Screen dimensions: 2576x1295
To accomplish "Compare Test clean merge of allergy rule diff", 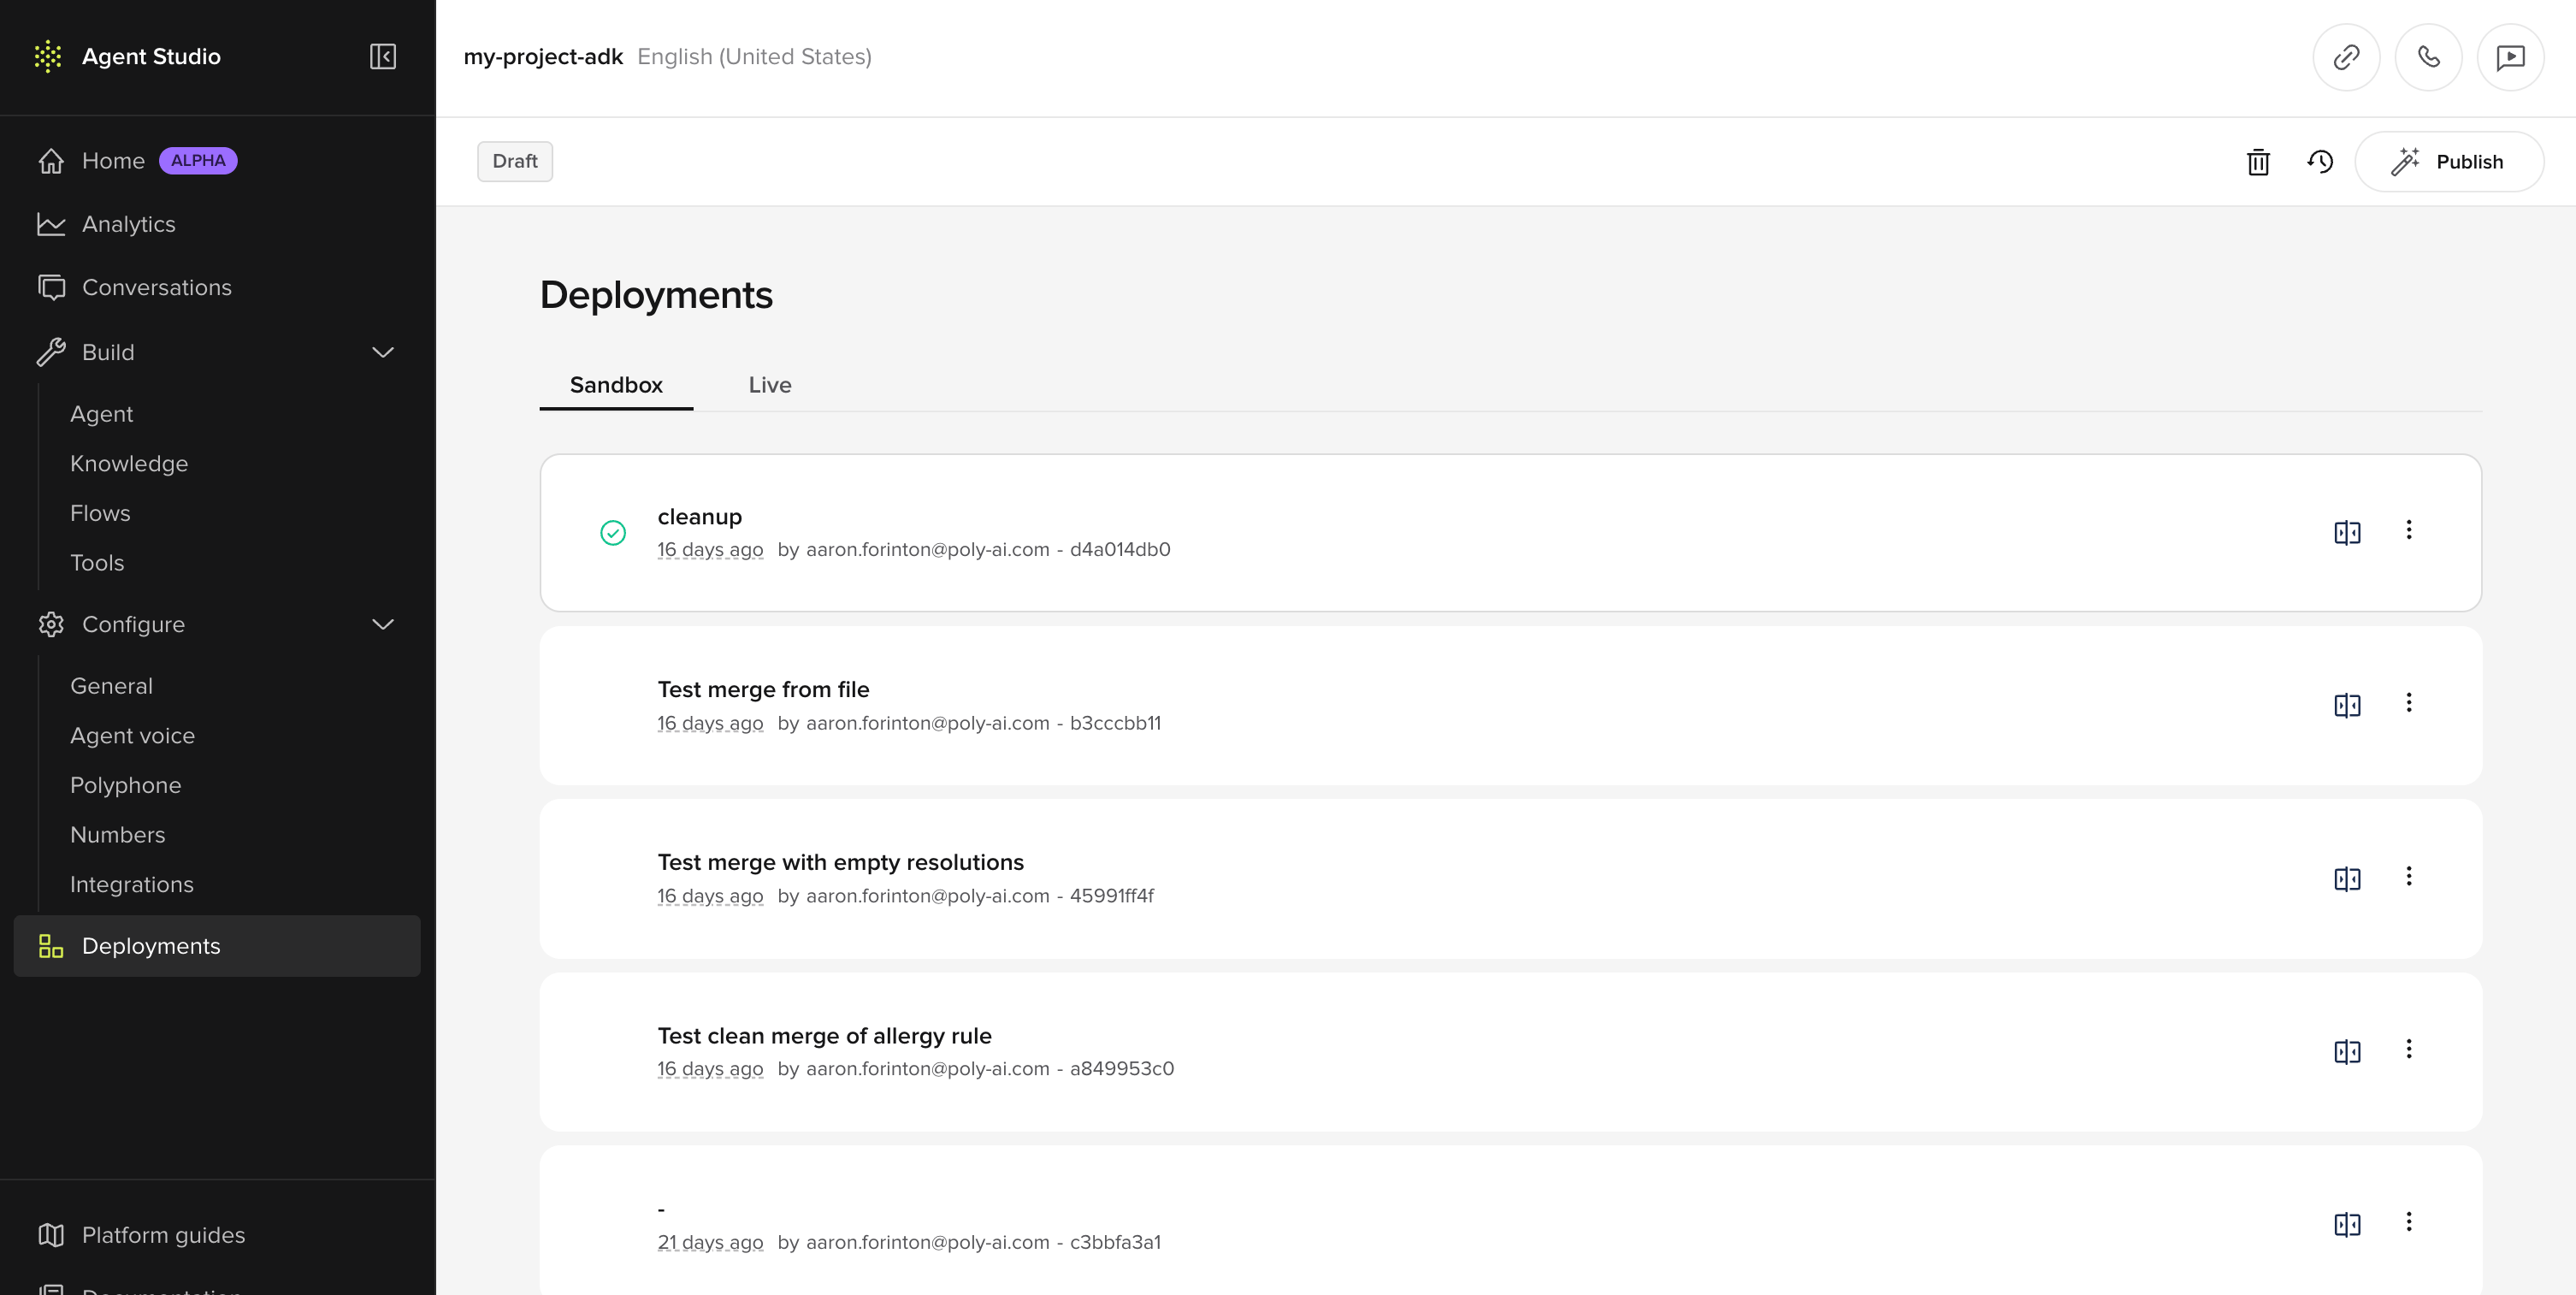I will click(2347, 1052).
